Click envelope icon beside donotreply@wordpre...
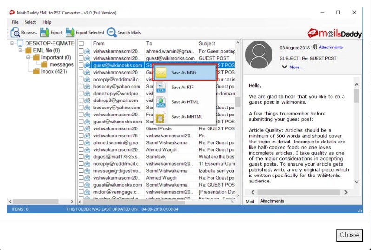Viewport: 371px width, 250px height. tap(87, 94)
